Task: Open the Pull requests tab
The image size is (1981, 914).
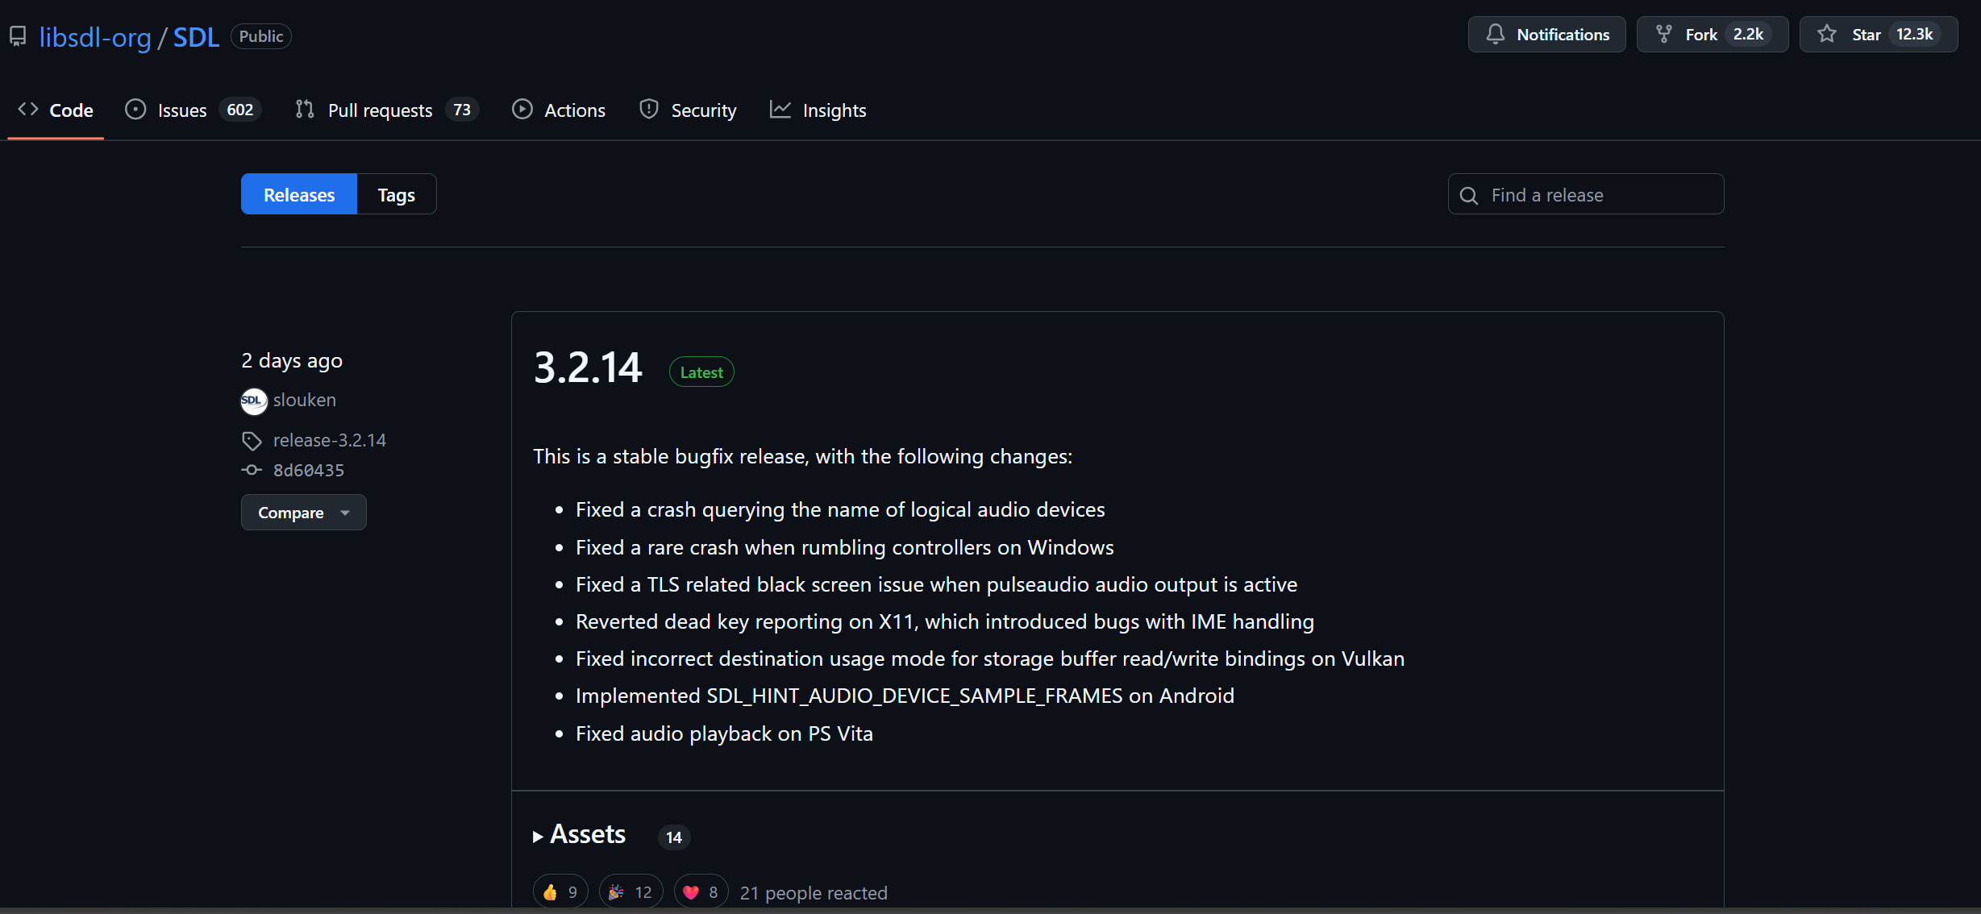Action: tap(387, 110)
